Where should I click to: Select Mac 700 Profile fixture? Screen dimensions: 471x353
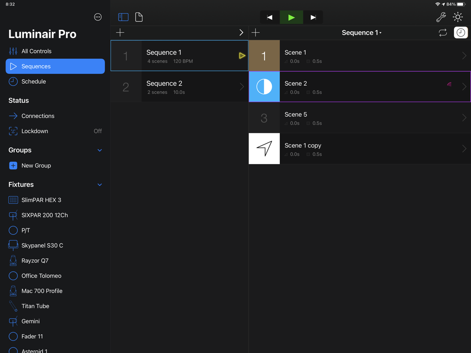coord(55,291)
